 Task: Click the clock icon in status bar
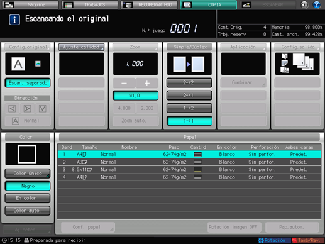[4, 240]
